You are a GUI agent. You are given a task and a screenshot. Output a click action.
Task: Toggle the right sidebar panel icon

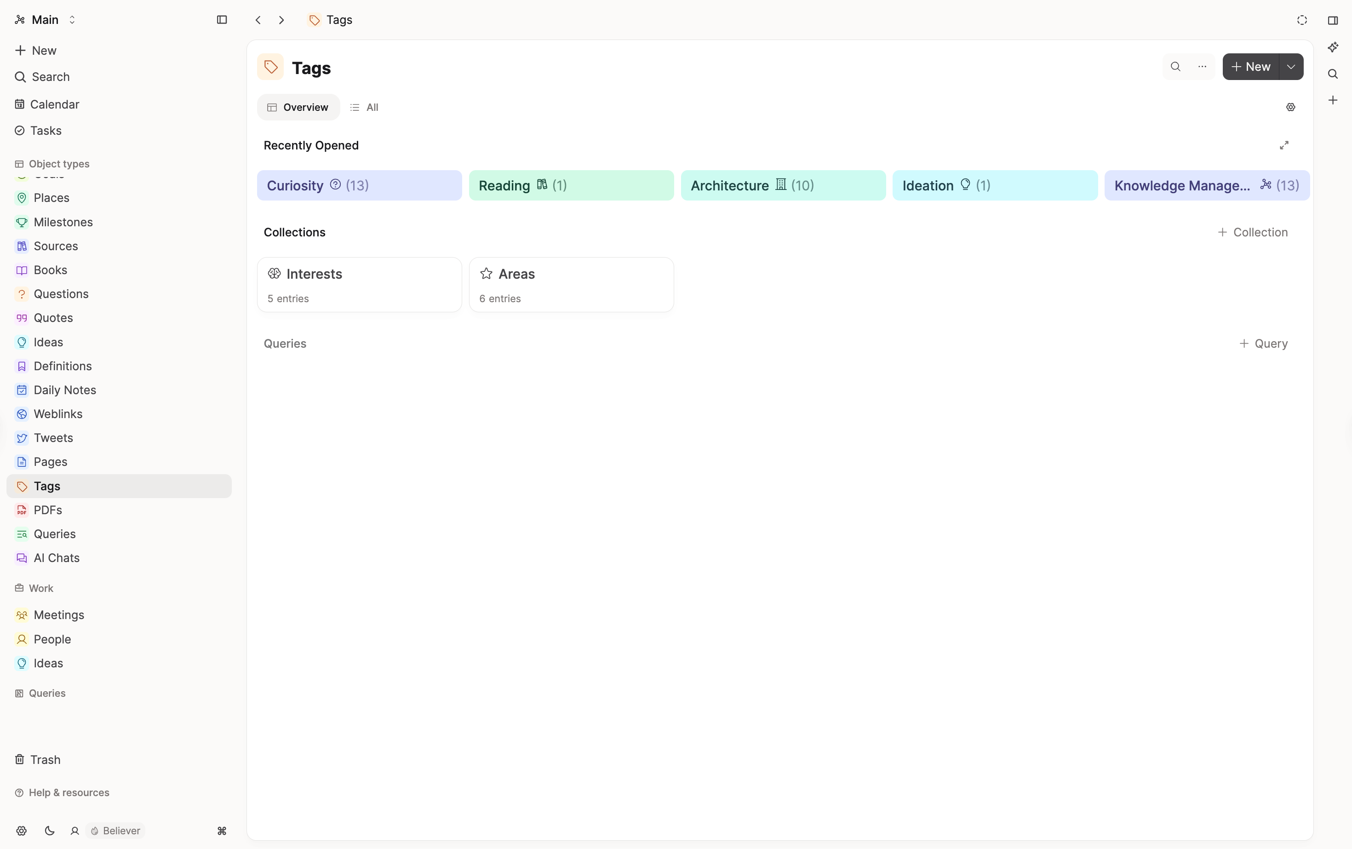(1333, 20)
